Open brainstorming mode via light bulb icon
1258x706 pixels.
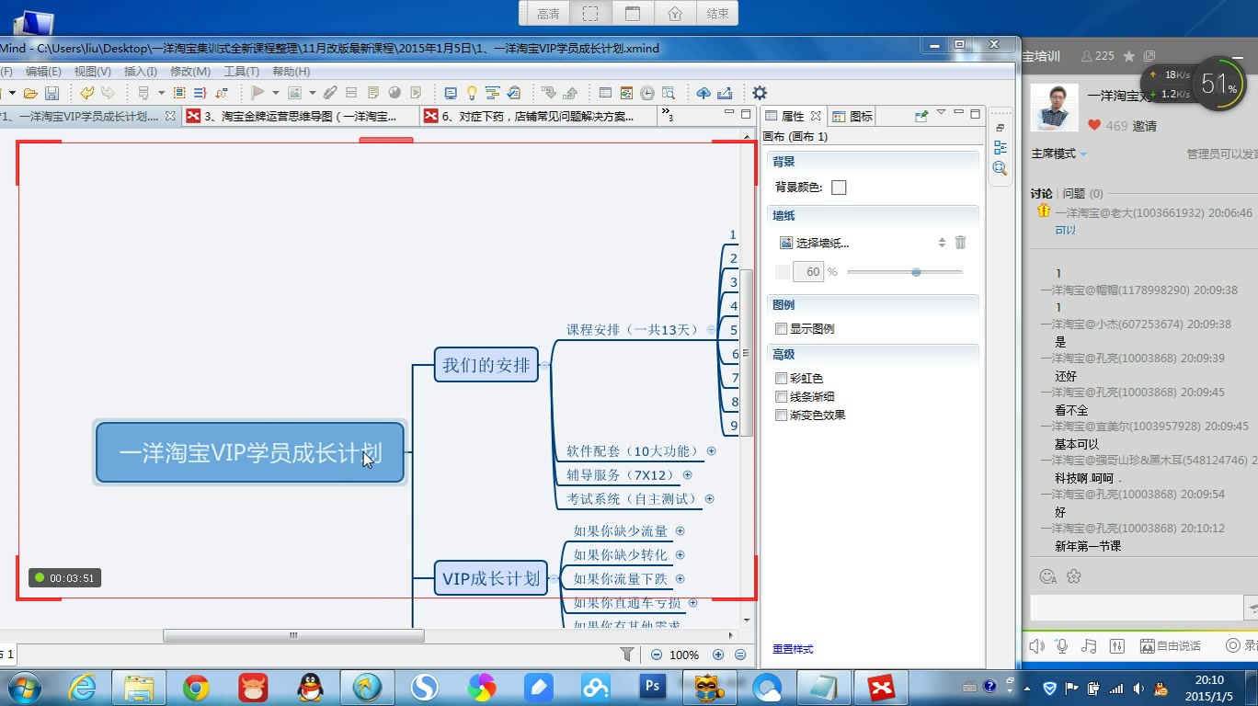coord(471,93)
